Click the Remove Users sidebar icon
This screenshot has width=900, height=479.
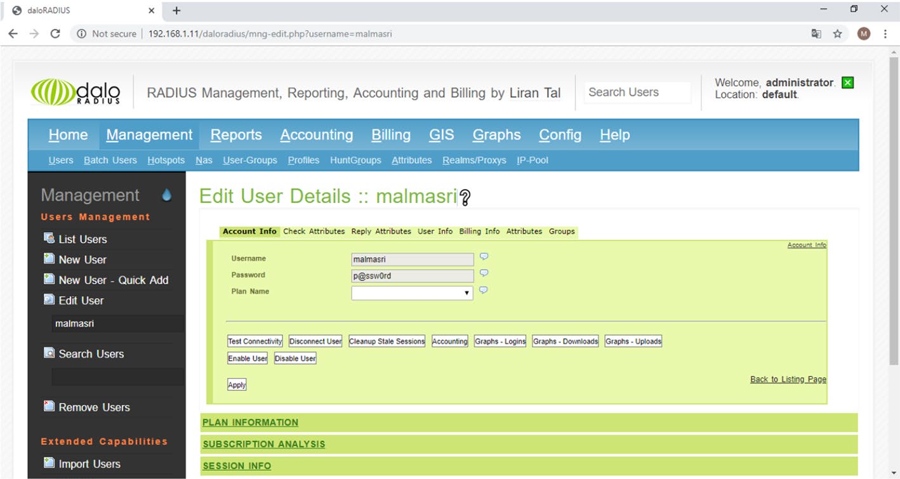[49, 407]
